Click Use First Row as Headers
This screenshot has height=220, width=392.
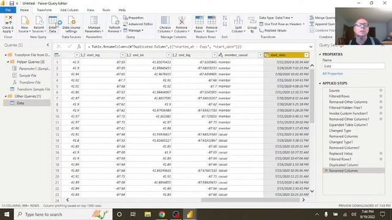282,24
